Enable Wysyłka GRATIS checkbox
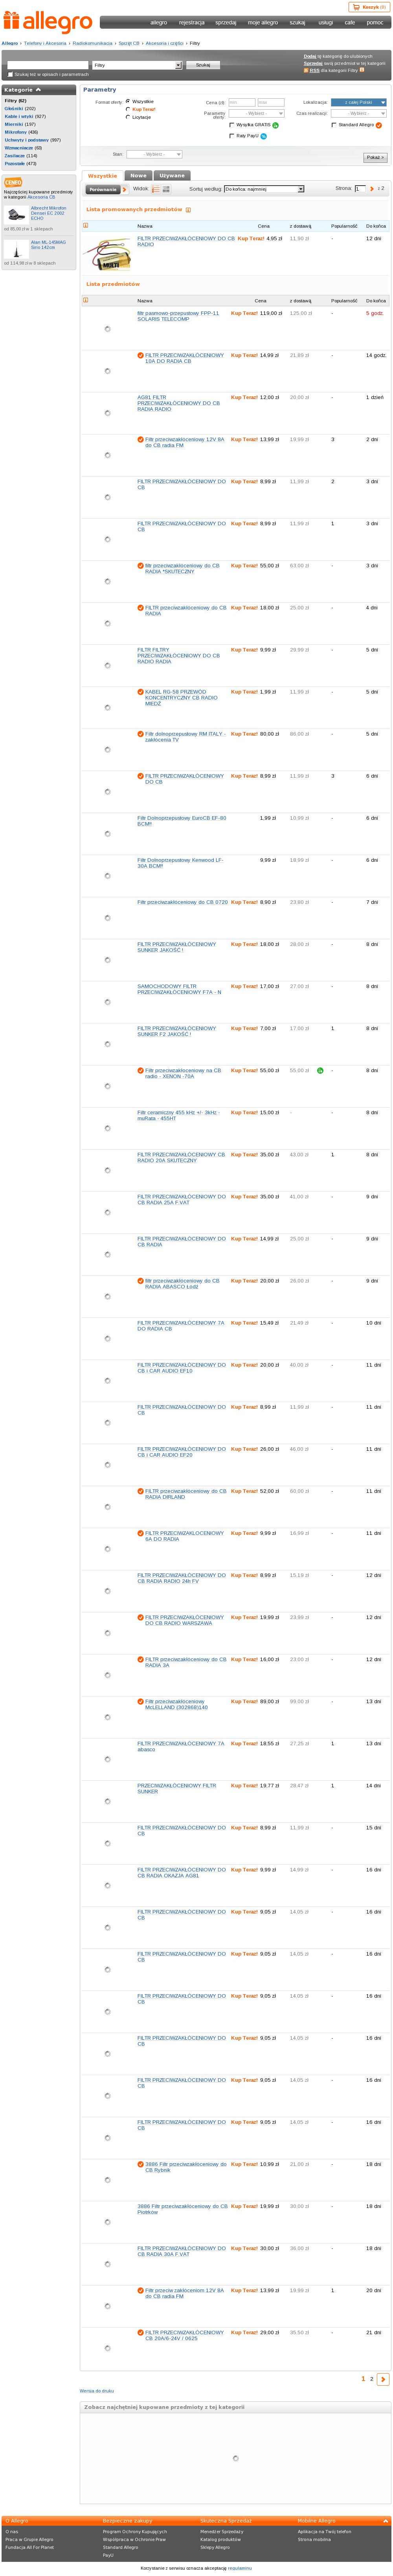 (x=232, y=125)
